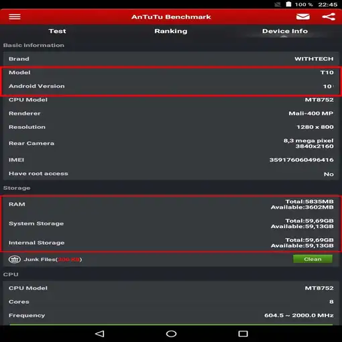342x342 pixels.
Task: Tap the Storage section header
Action: (x=17, y=188)
